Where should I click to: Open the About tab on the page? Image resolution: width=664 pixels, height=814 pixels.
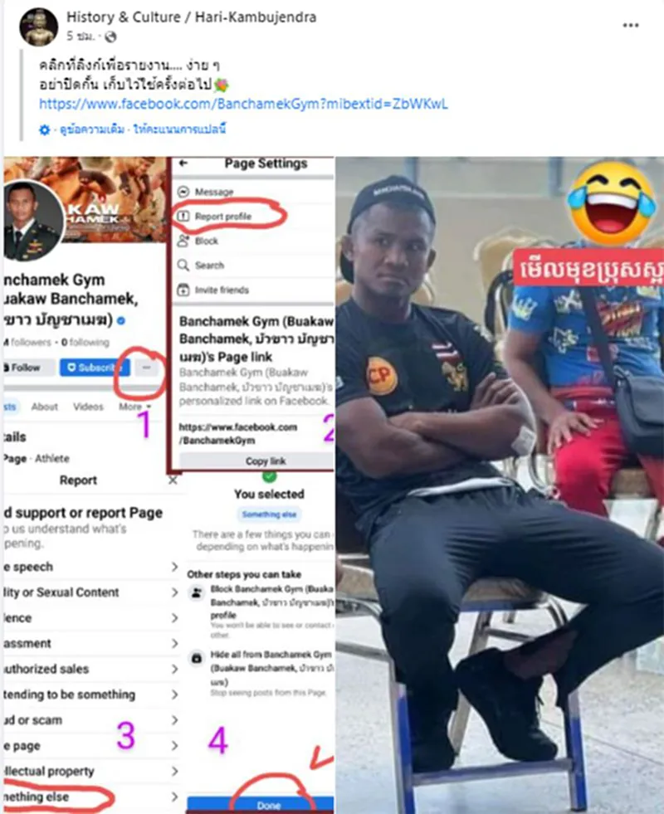point(45,407)
